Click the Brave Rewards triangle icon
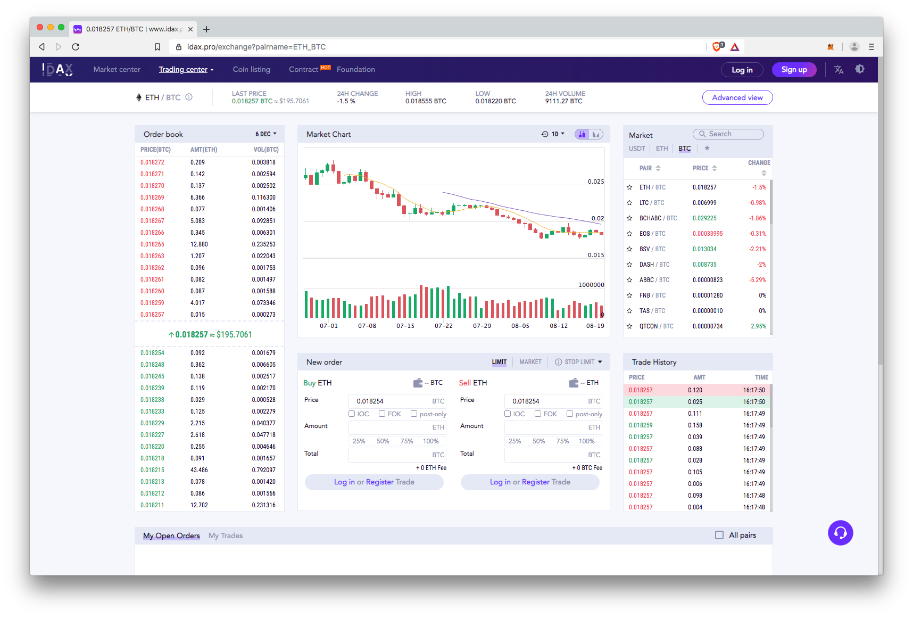This screenshot has height=618, width=913. (x=735, y=47)
